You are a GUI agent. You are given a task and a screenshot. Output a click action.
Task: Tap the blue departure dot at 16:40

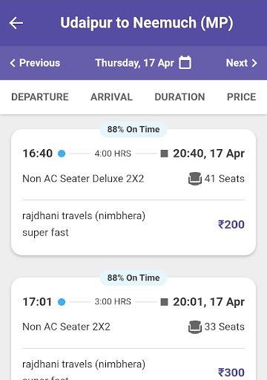[62, 154]
